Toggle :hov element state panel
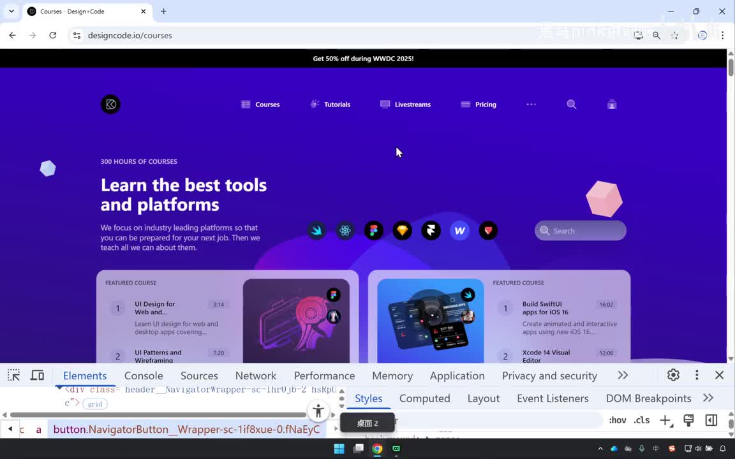The width and height of the screenshot is (735, 459). (x=618, y=420)
